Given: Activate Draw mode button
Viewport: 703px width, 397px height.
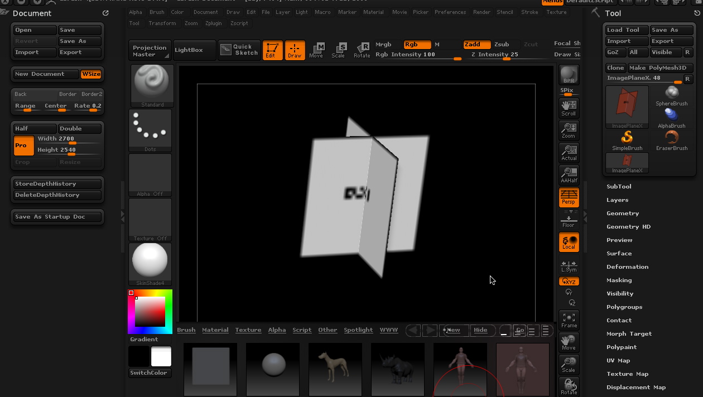Looking at the screenshot, I should pos(295,50).
